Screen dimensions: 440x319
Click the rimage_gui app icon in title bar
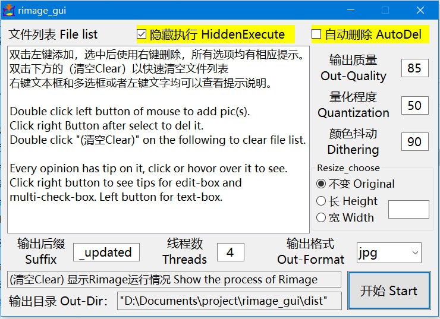9,10
